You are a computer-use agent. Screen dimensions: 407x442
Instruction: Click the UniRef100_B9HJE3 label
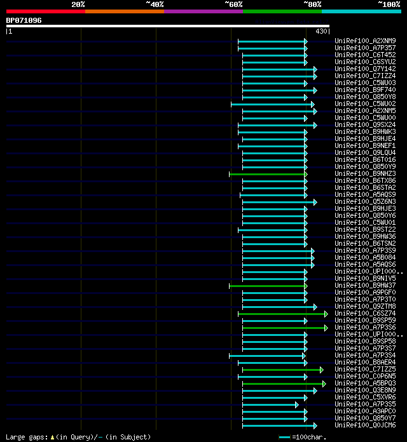tap(365, 208)
